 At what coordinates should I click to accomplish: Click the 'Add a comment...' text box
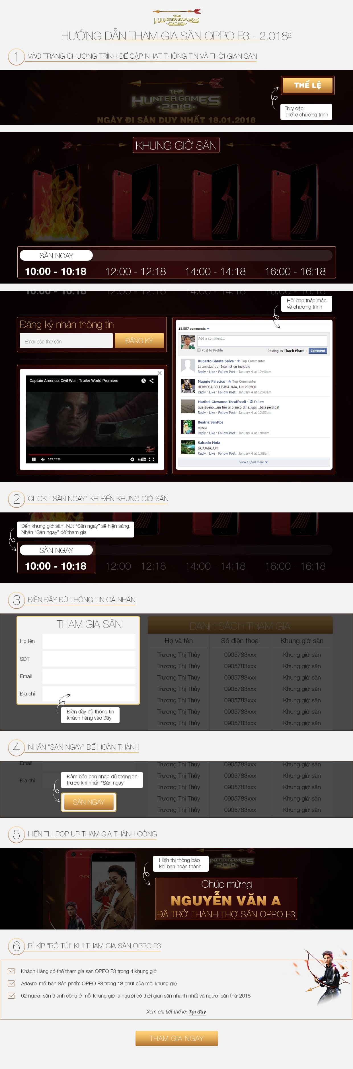(262, 340)
